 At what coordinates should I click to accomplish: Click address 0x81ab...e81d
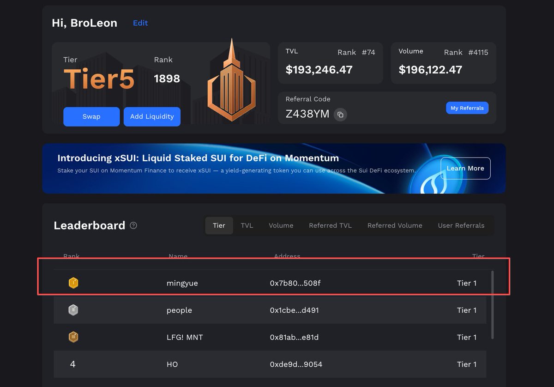coord(294,337)
